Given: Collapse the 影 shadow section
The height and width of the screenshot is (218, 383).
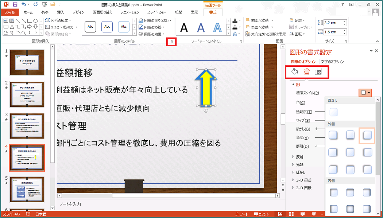Looking at the screenshot, I should [x=295, y=85].
